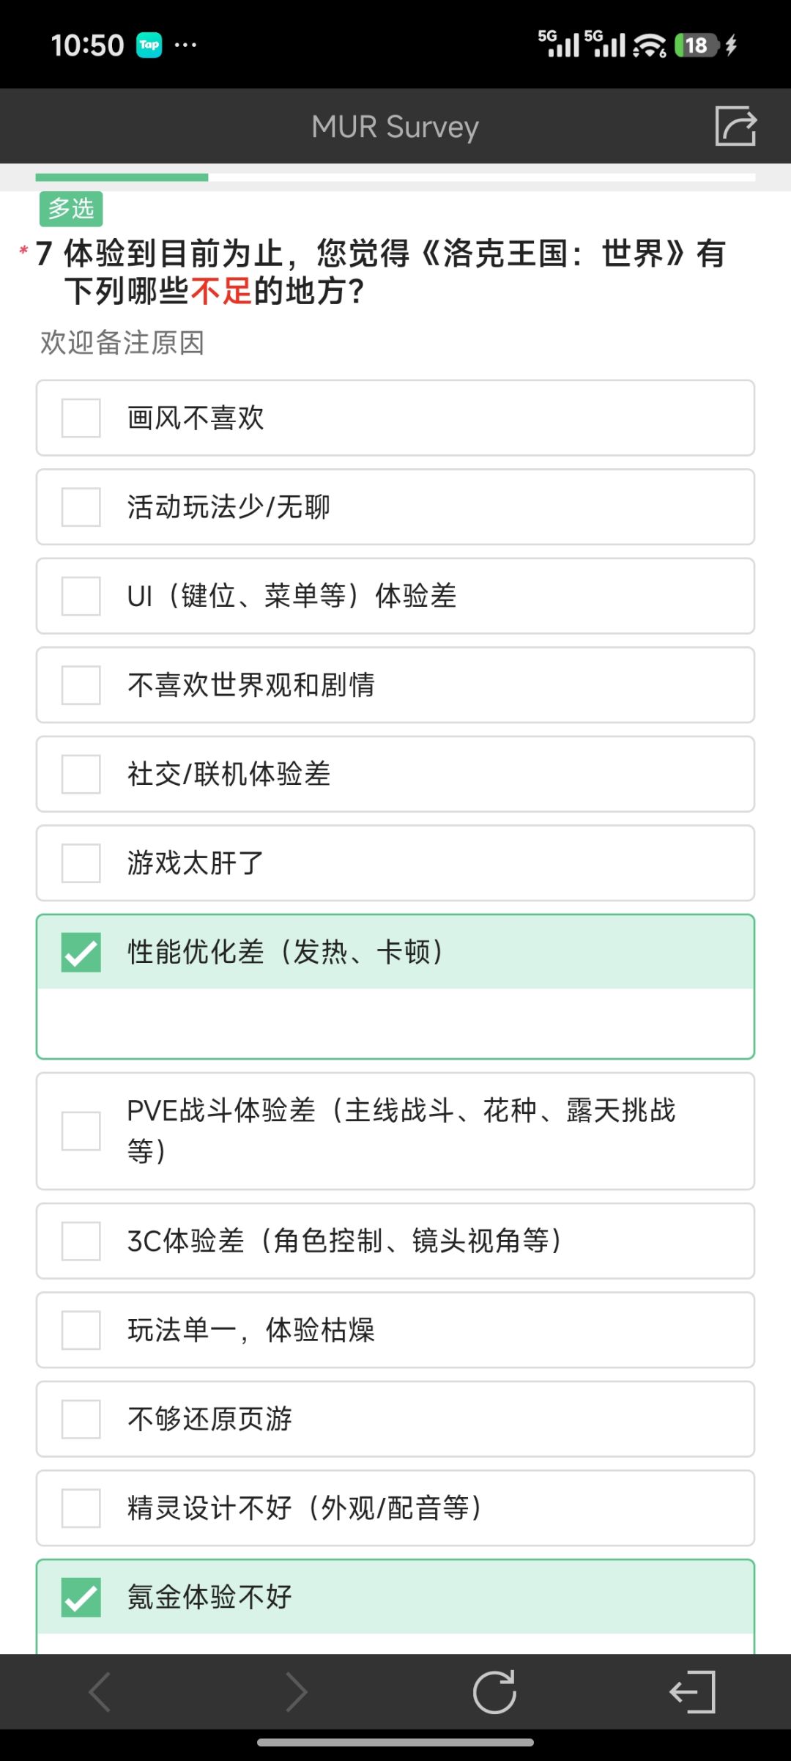Viewport: 791px width, 1761px height.
Task: Tap the green survey progress bar
Action: (122, 177)
